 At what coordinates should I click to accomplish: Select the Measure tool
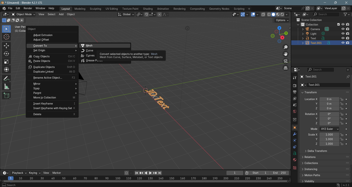(x=6, y=87)
